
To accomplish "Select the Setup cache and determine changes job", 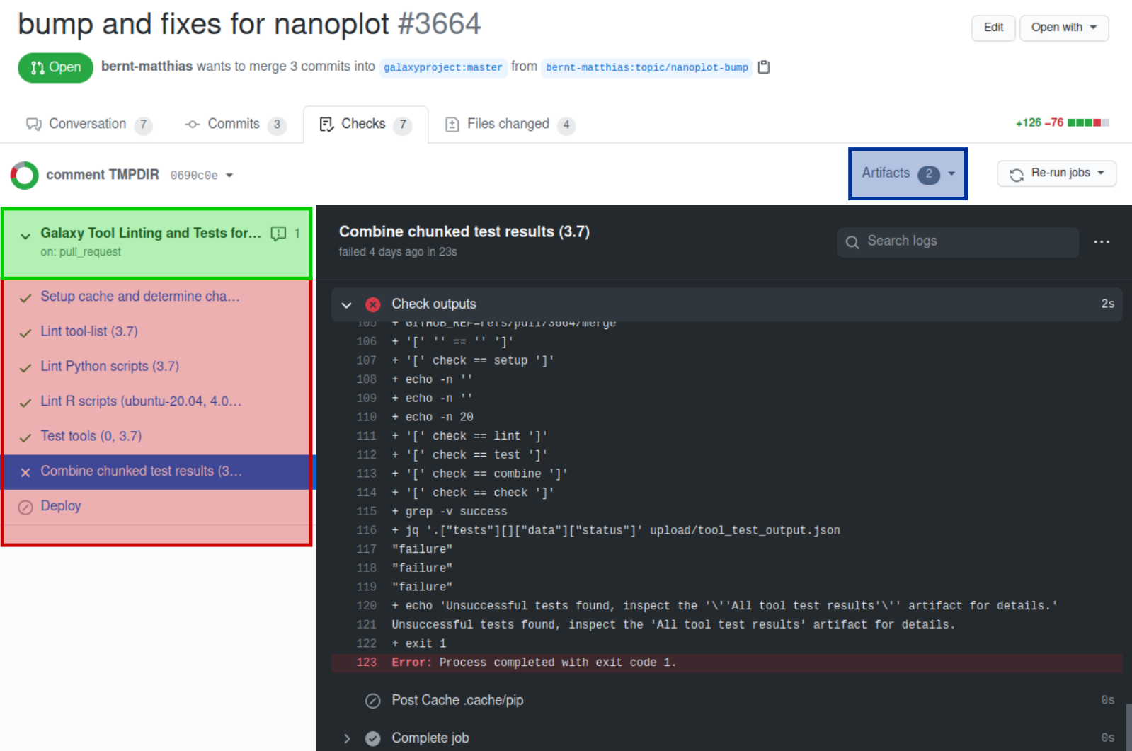I will point(157,297).
